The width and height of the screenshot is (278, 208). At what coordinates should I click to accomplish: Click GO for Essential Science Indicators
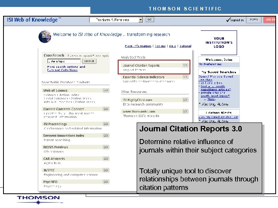pos(185,77)
